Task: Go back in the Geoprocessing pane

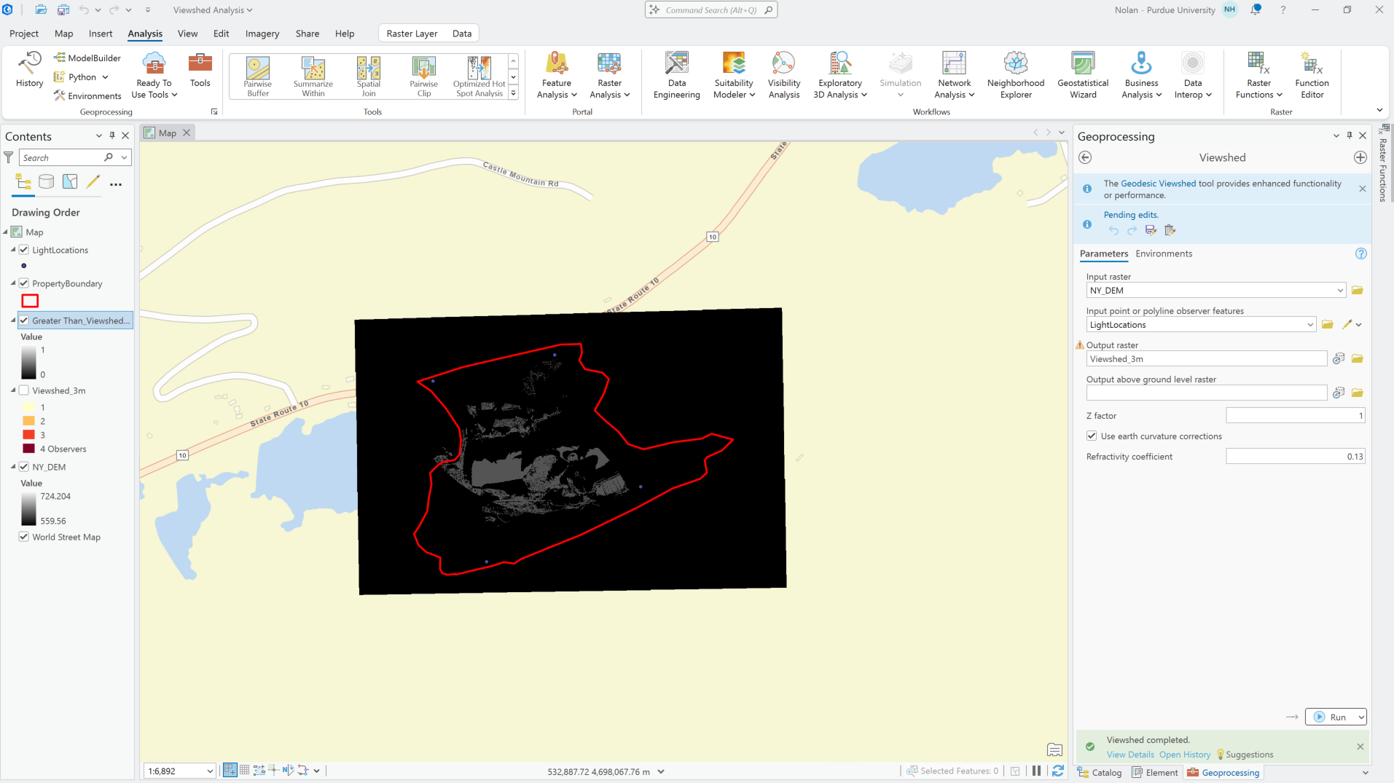Action: pos(1085,157)
